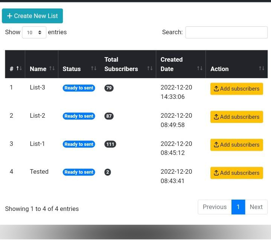Sort by Status column arrows icon
The image size is (271, 244).
tap(94, 68)
